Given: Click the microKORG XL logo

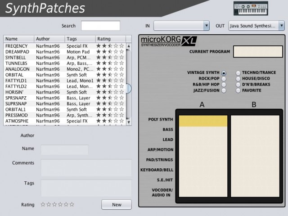Looking at the screenshot, I should point(168,42).
